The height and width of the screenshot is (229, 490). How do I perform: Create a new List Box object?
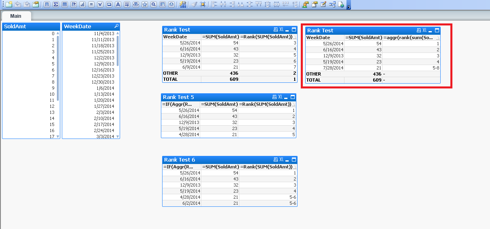click(47, 4)
